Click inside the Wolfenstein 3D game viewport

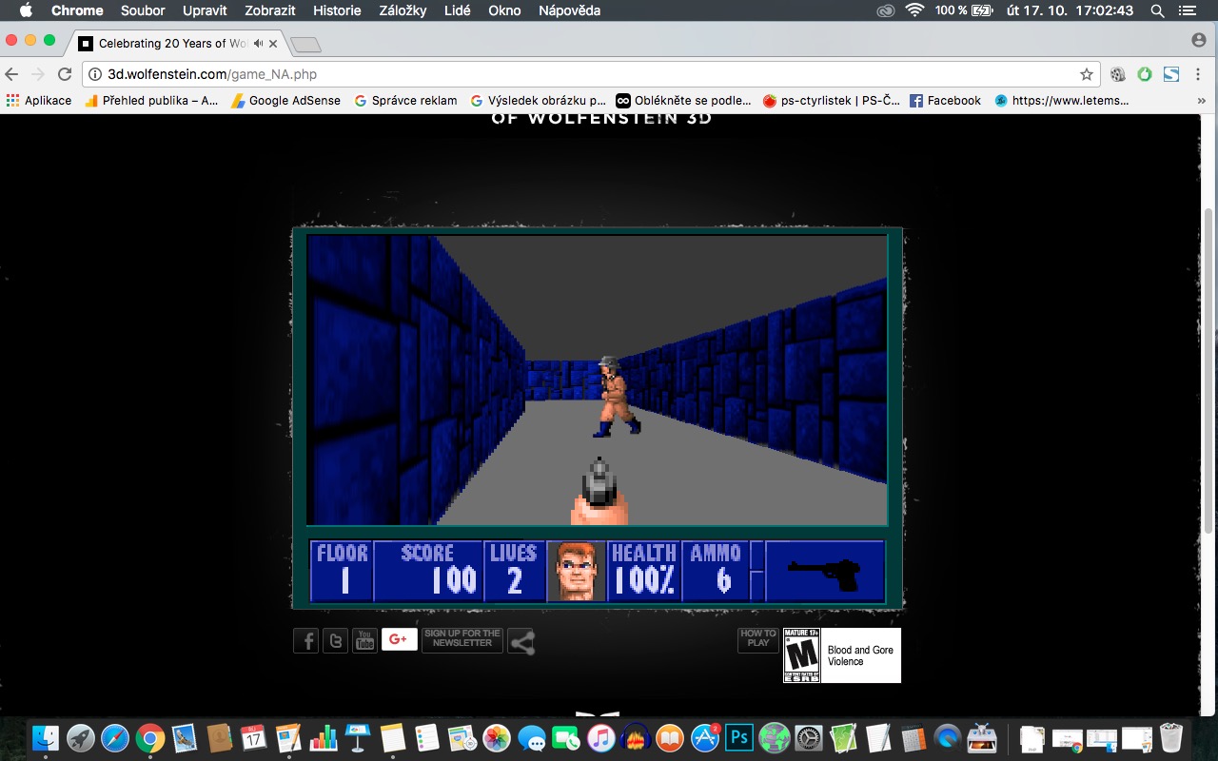click(x=597, y=380)
